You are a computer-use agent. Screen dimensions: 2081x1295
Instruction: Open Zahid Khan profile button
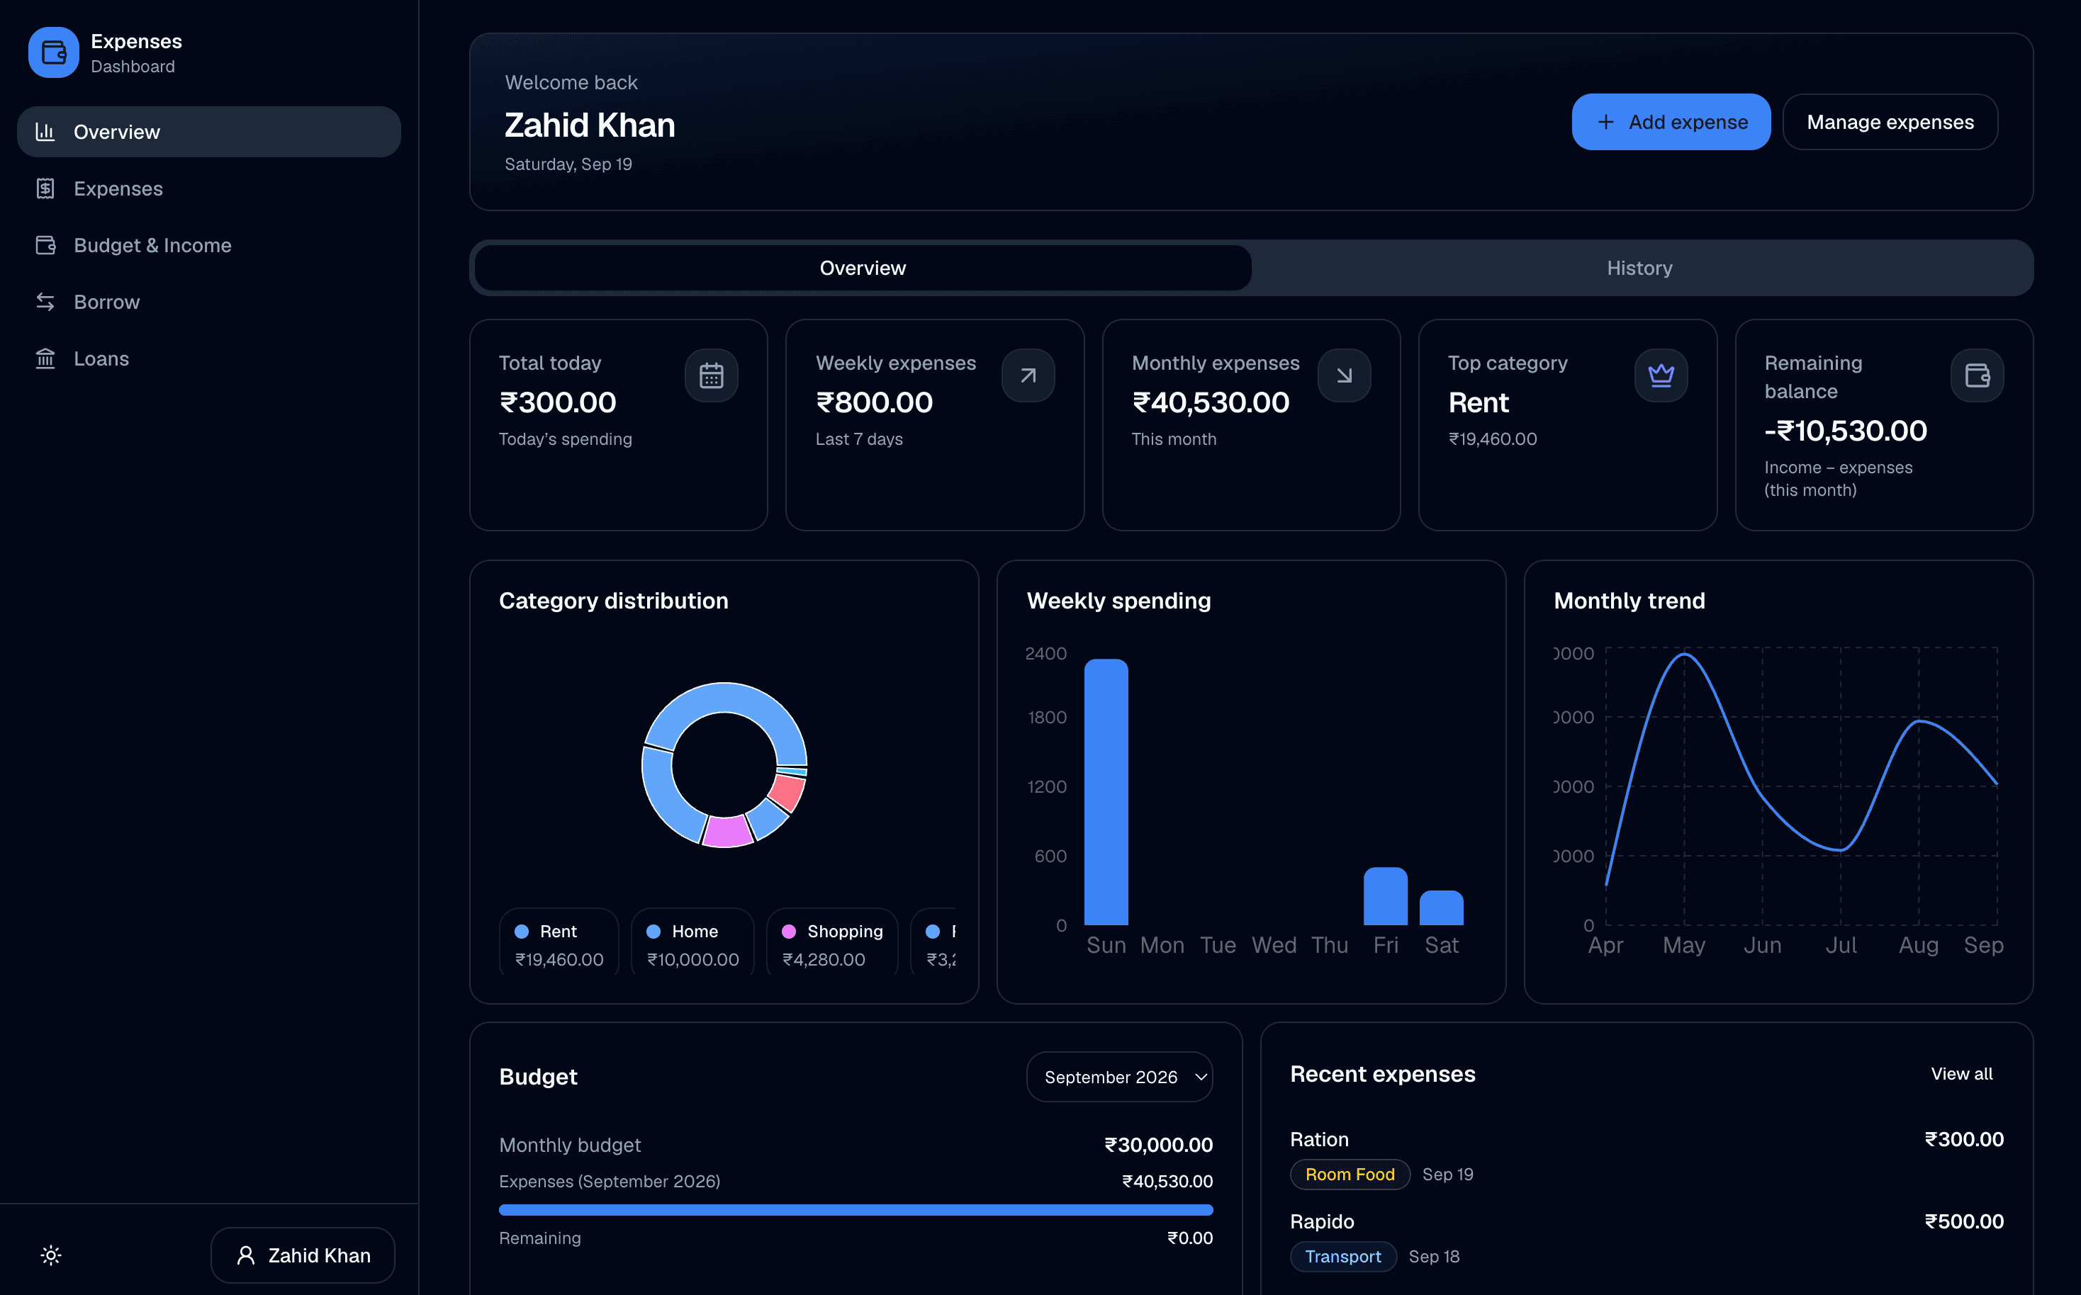(x=303, y=1255)
